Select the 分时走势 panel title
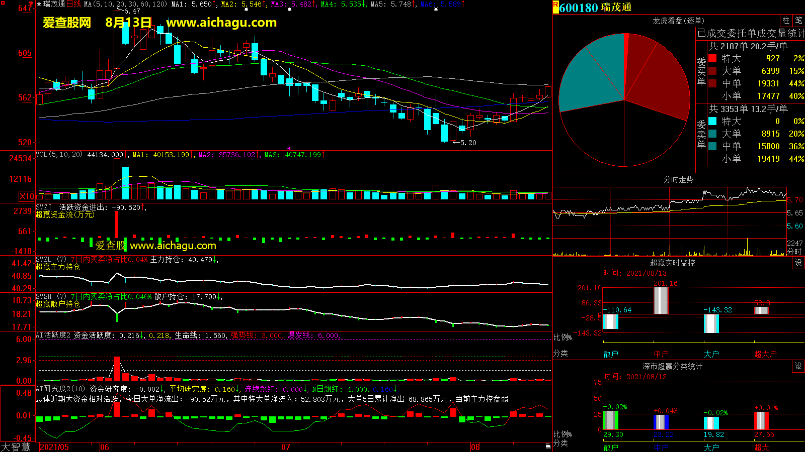Image resolution: width=805 pixels, height=452 pixels. coord(678,179)
